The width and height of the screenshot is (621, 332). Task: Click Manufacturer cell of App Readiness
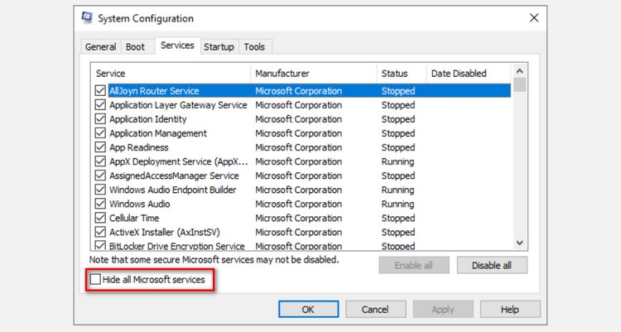tap(298, 147)
